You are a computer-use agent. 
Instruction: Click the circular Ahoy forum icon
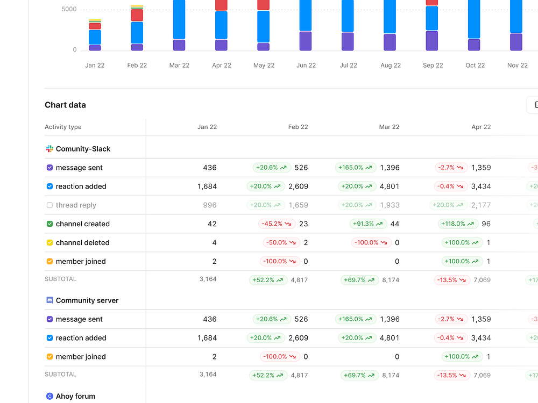pos(49,396)
